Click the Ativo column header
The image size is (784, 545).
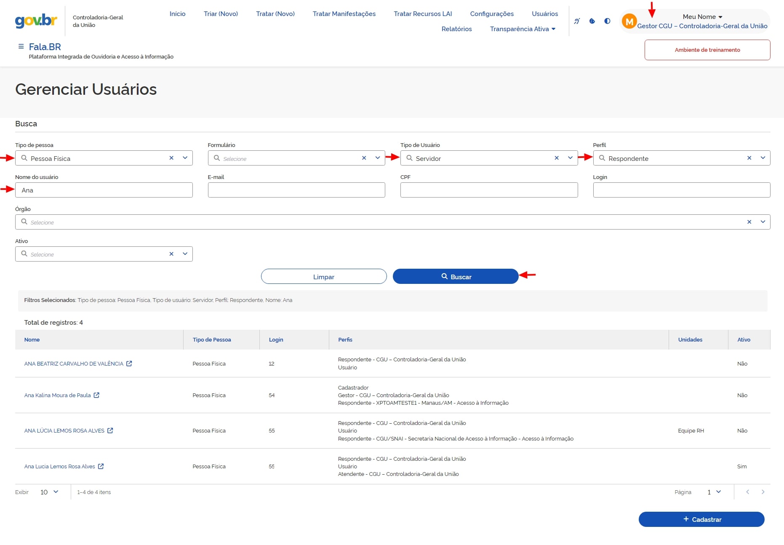pyautogui.click(x=744, y=339)
